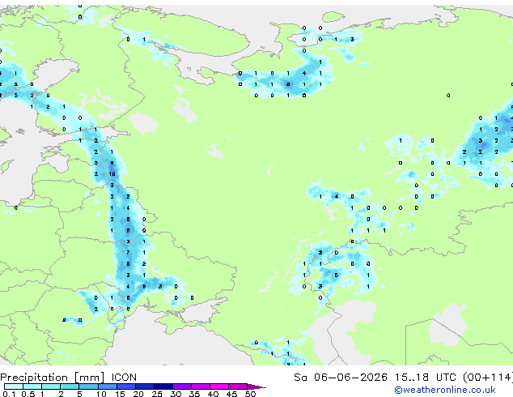Click the 0.5–1 mm legend color swatch
Screen dimensions: 513x397
click(32, 386)
